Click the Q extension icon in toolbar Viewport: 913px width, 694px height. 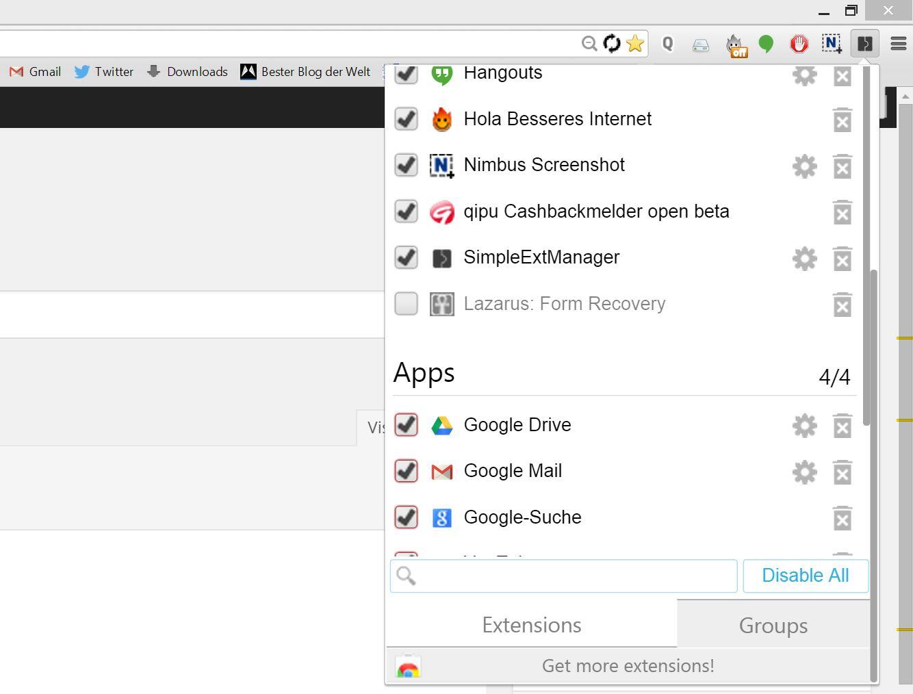(667, 44)
